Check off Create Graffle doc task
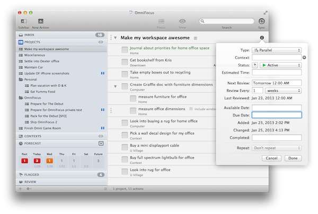 point(125,86)
